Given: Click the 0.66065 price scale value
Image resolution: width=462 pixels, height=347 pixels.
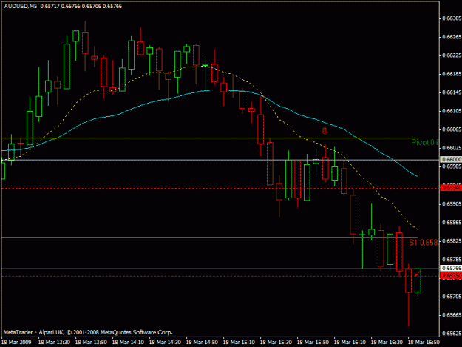Looking at the screenshot, I should 452,129.
